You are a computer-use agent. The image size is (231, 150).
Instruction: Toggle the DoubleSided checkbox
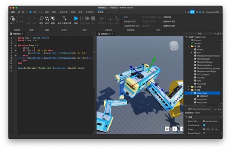[x=204, y=133]
